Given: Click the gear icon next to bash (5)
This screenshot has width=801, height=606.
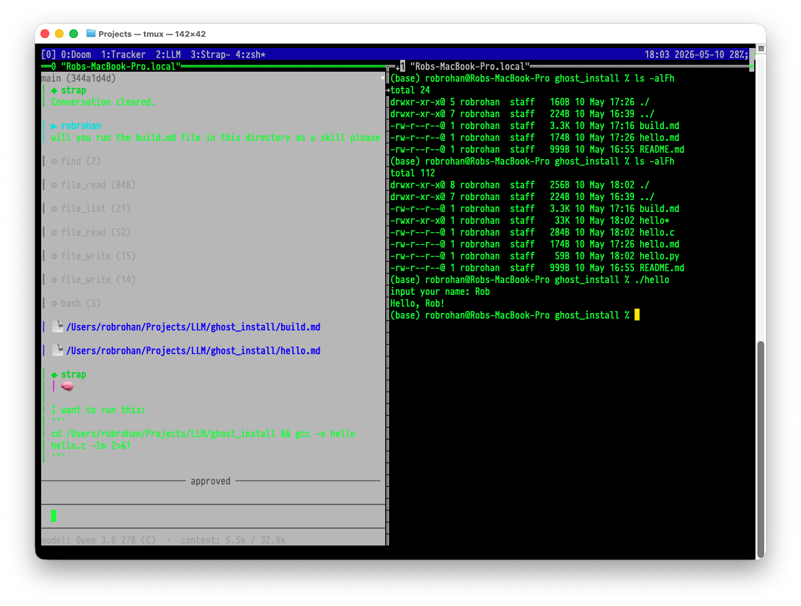Looking at the screenshot, I should (x=54, y=304).
